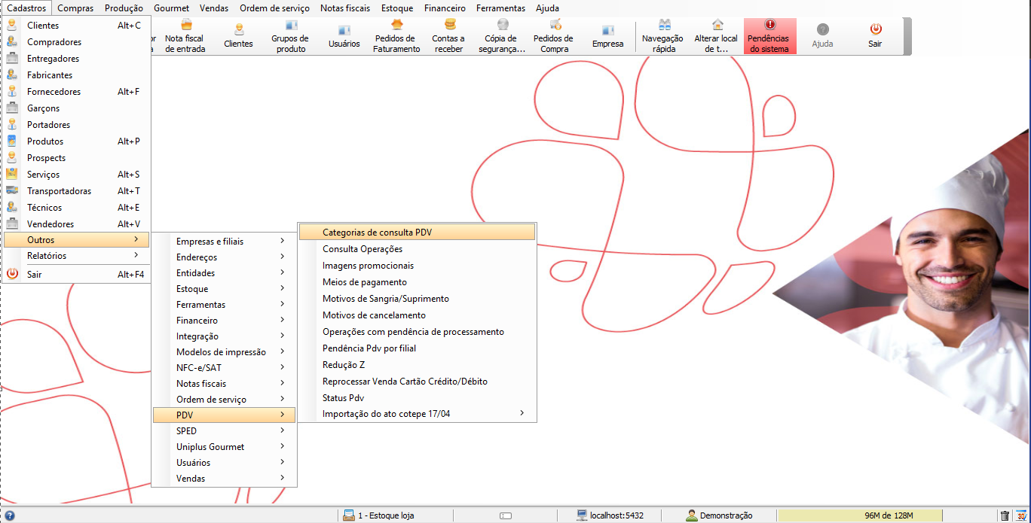Select Status Pdv entry

[x=418, y=398]
